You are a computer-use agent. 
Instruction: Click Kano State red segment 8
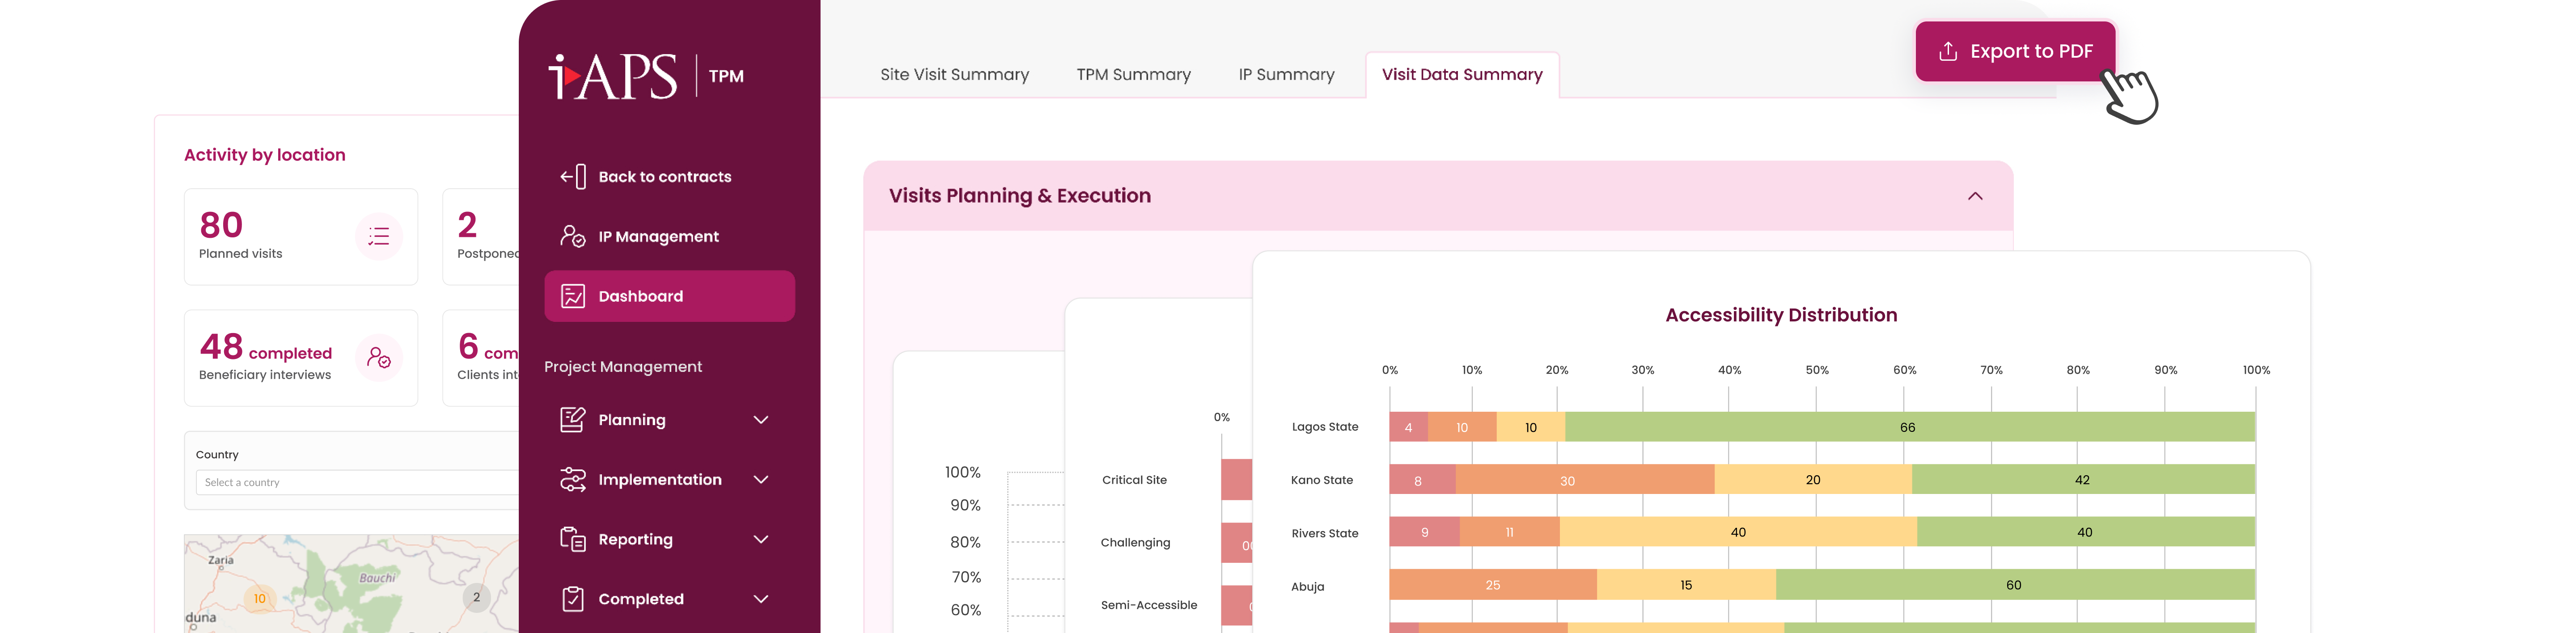pyautogui.click(x=1422, y=480)
